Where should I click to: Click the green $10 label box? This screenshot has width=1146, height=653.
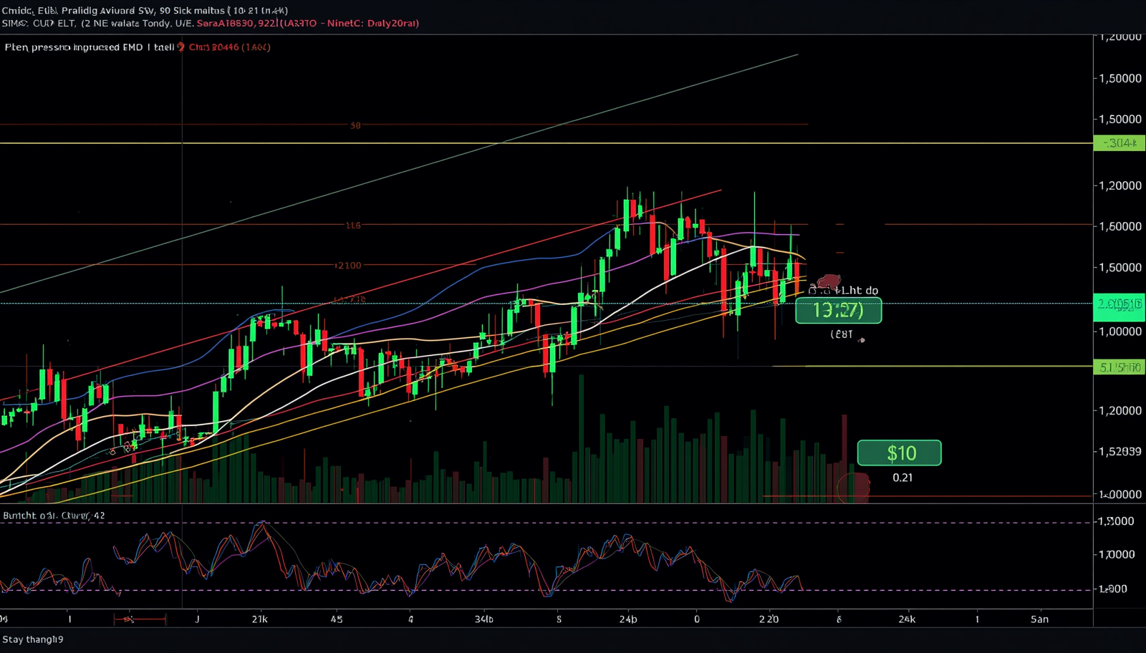pyautogui.click(x=900, y=453)
